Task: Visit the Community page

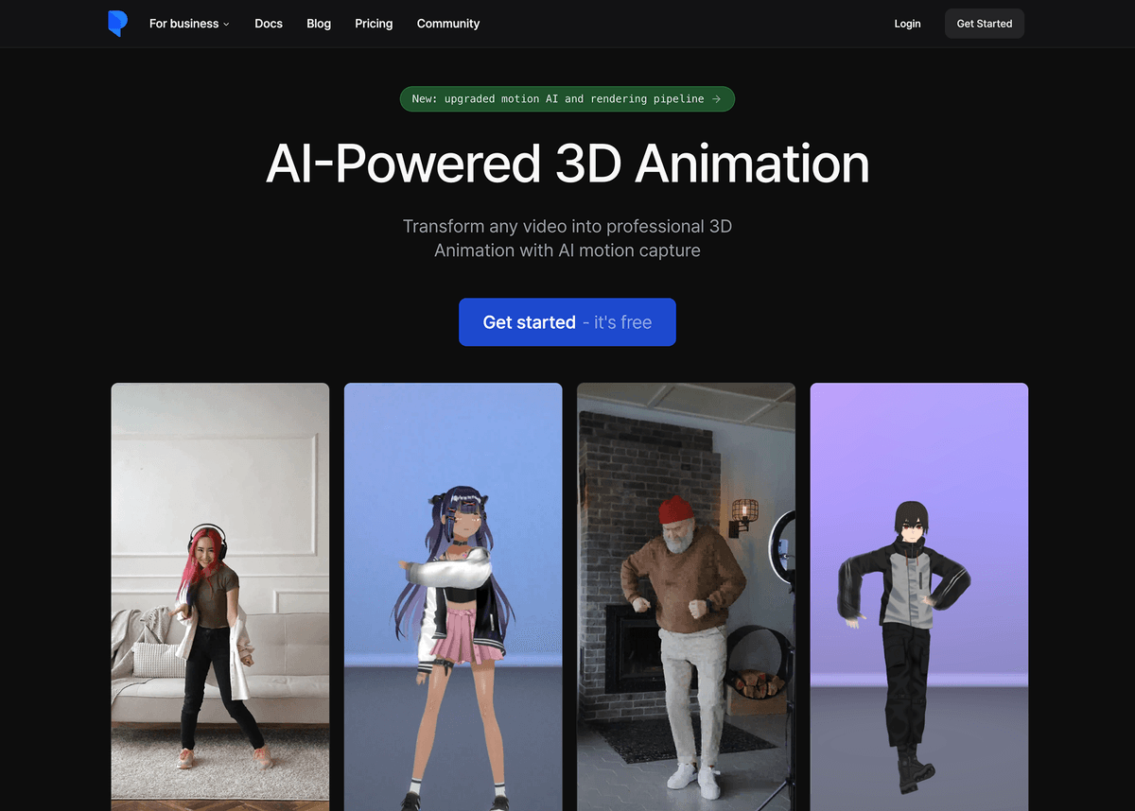Action: point(448,24)
